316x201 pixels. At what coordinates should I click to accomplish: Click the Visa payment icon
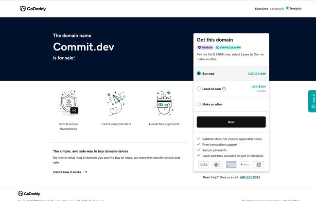(x=204, y=165)
